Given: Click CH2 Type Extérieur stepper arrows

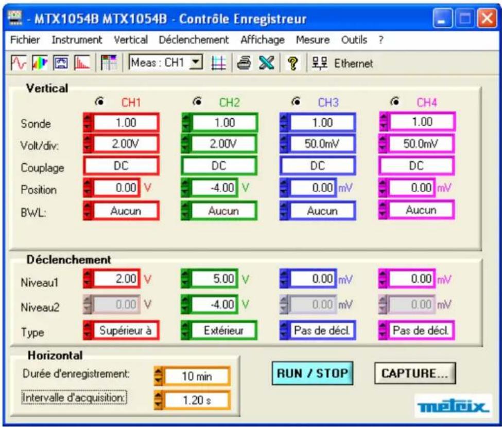Looking at the screenshot, I should tap(186, 330).
